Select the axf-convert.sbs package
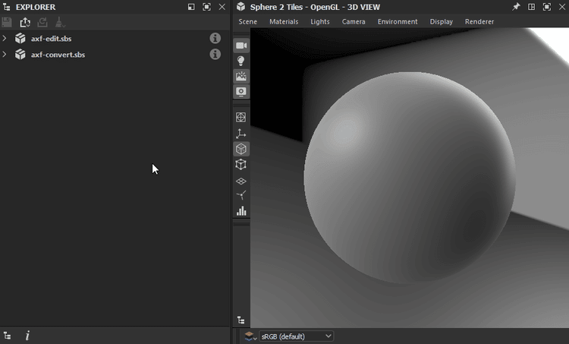 58,54
